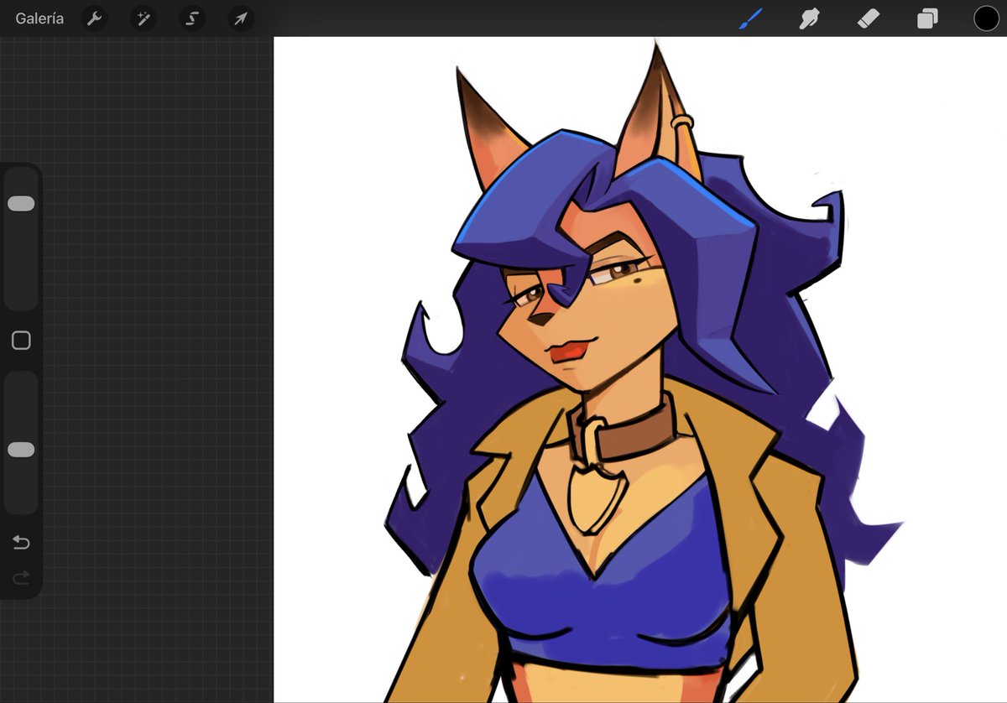The height and width of the screenshot is (703, 1007).
Task: Select the Selection S-shaped tool
Action: (192, 18)
